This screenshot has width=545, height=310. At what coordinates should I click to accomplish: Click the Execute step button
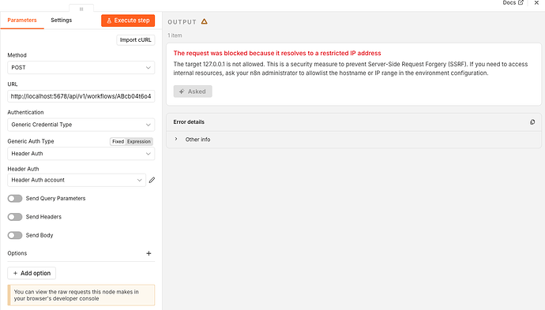[x=128, y=21]
